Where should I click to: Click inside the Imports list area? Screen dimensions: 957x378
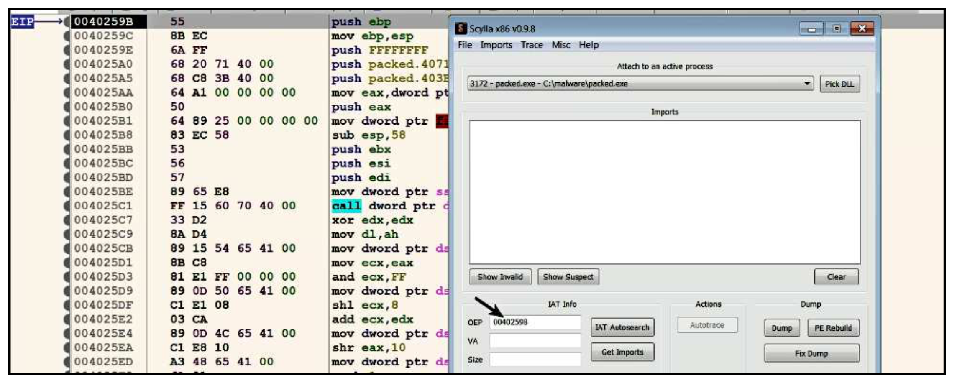click(x=665, y=192)
